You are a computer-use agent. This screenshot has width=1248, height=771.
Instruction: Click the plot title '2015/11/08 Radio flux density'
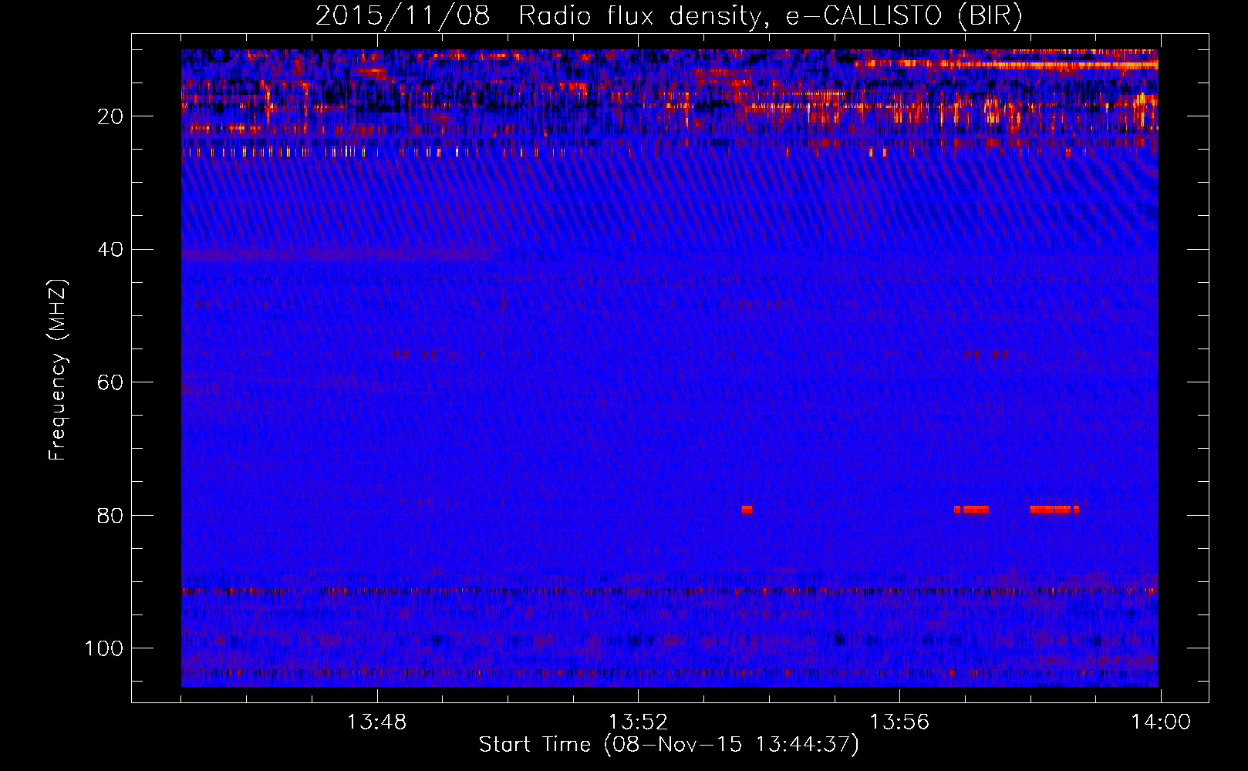point(669,16)
